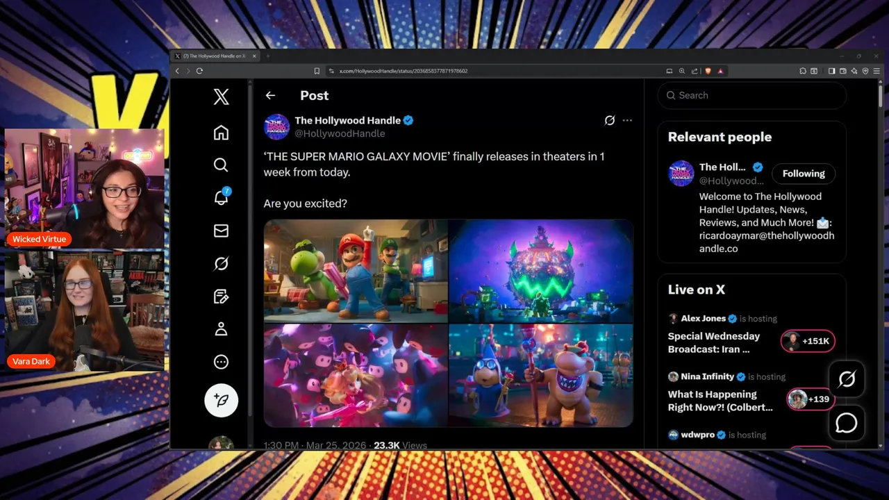Open Brave Rewards triangle icon
889x500 pixels.
tap(720, 71)
